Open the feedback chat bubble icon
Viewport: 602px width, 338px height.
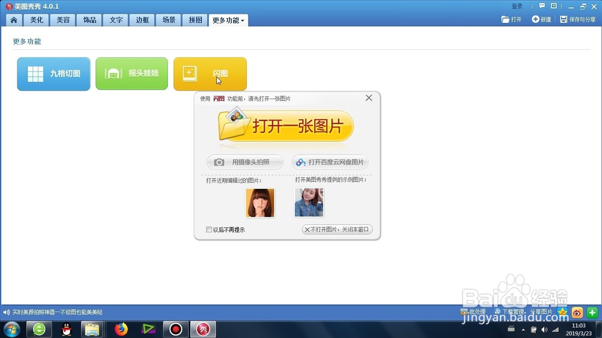click(542, 6)
